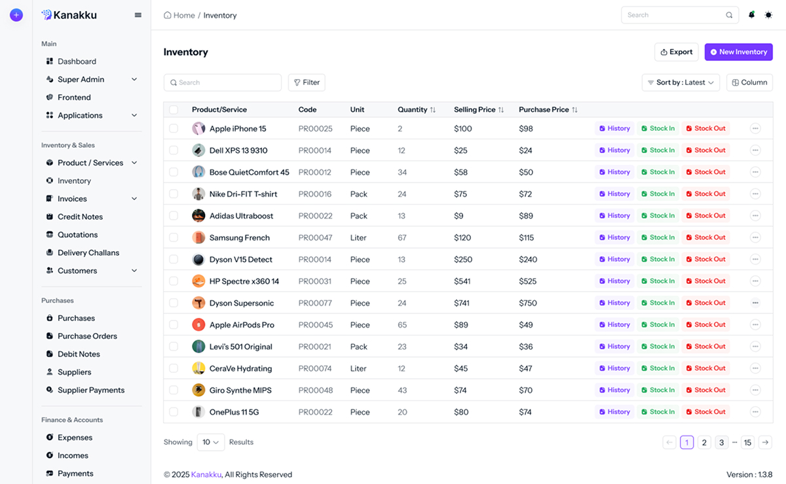Open page 3 in pagination

pos(721,442)
